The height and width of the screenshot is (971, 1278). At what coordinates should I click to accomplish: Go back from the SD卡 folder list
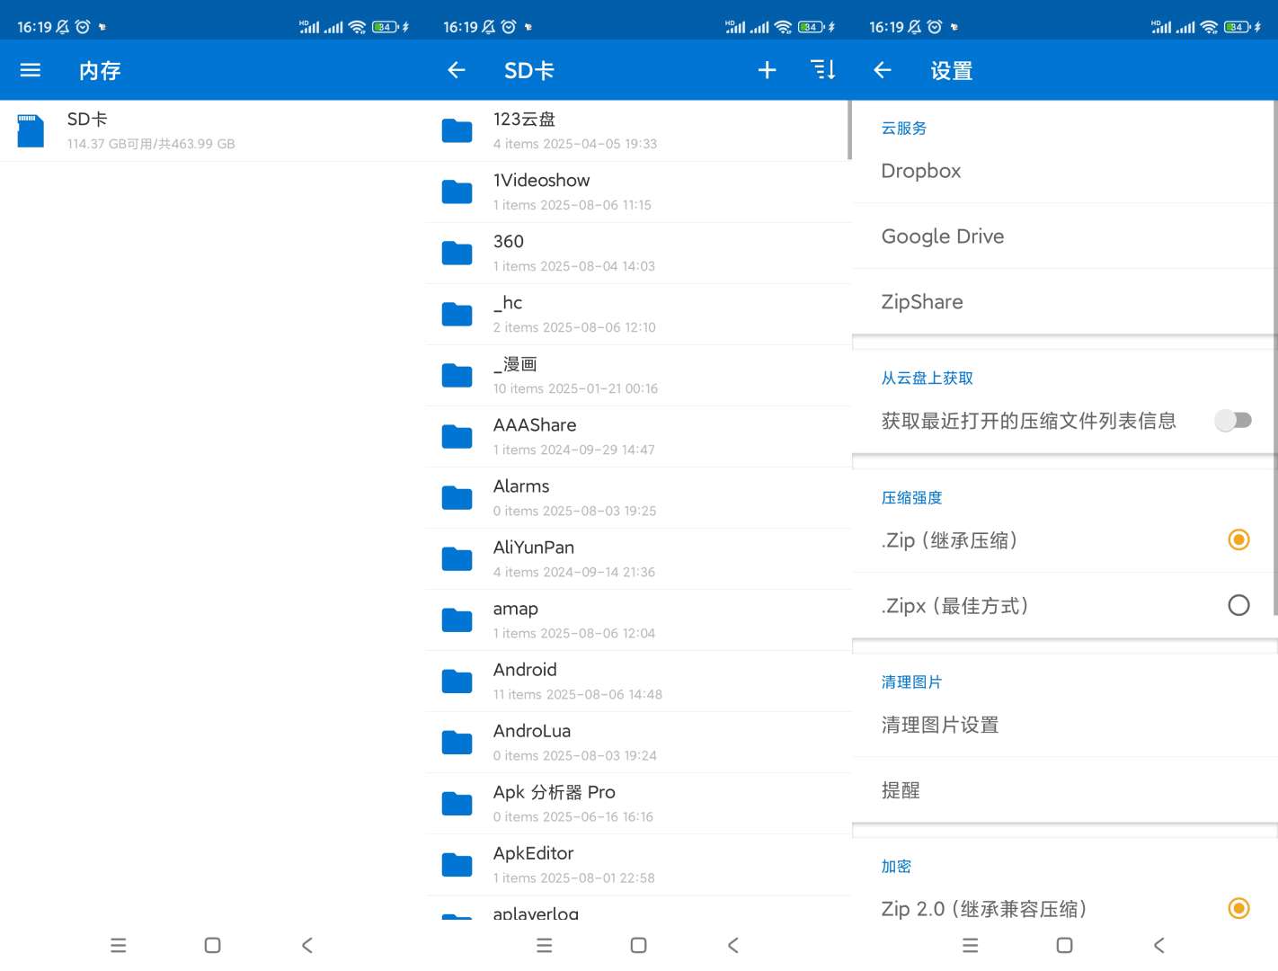point(457,70)
